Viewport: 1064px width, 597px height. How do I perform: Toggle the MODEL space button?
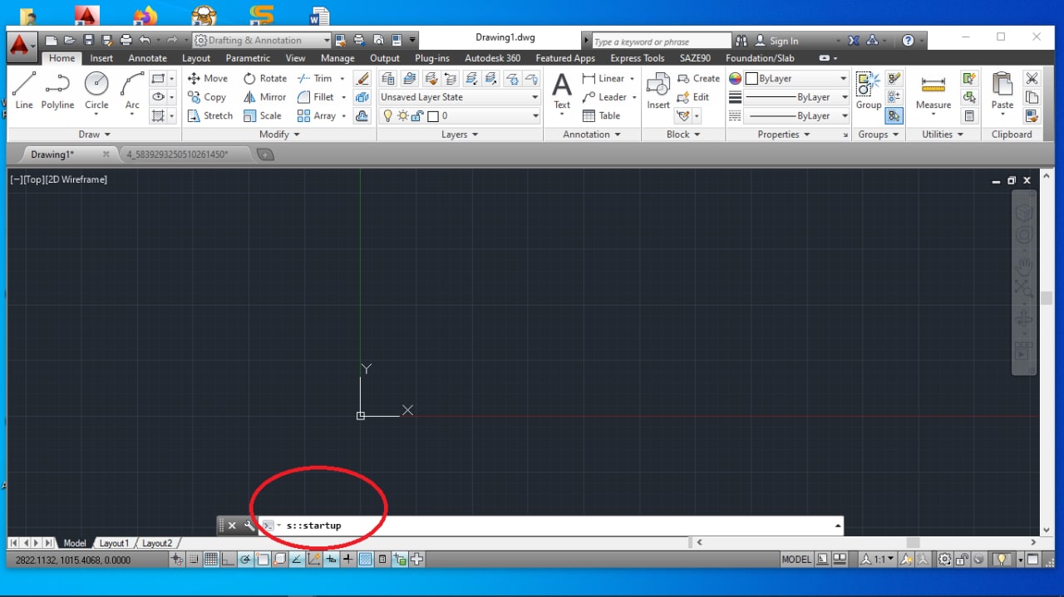pos(796,560)
